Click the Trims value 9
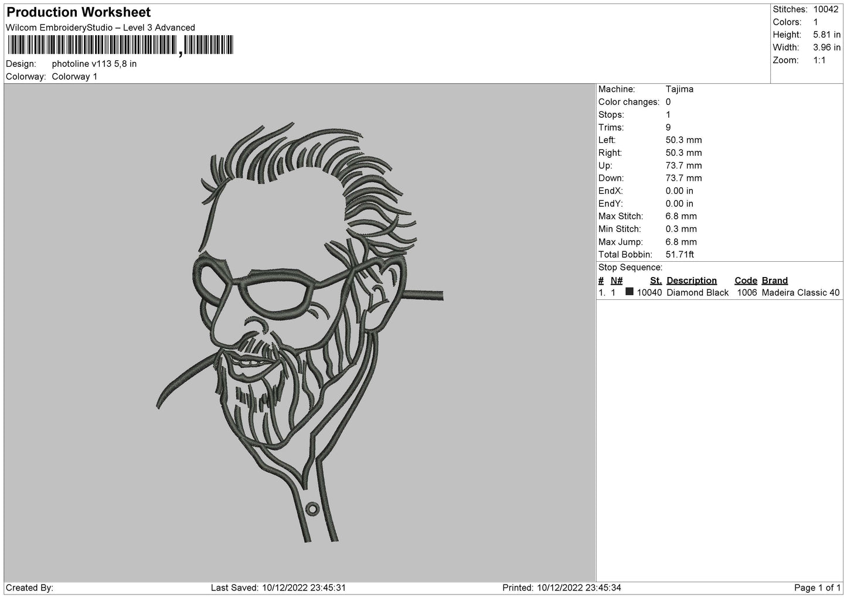This screenshot has height=598, width=847. pyautogui.click(x=668, y=128)
